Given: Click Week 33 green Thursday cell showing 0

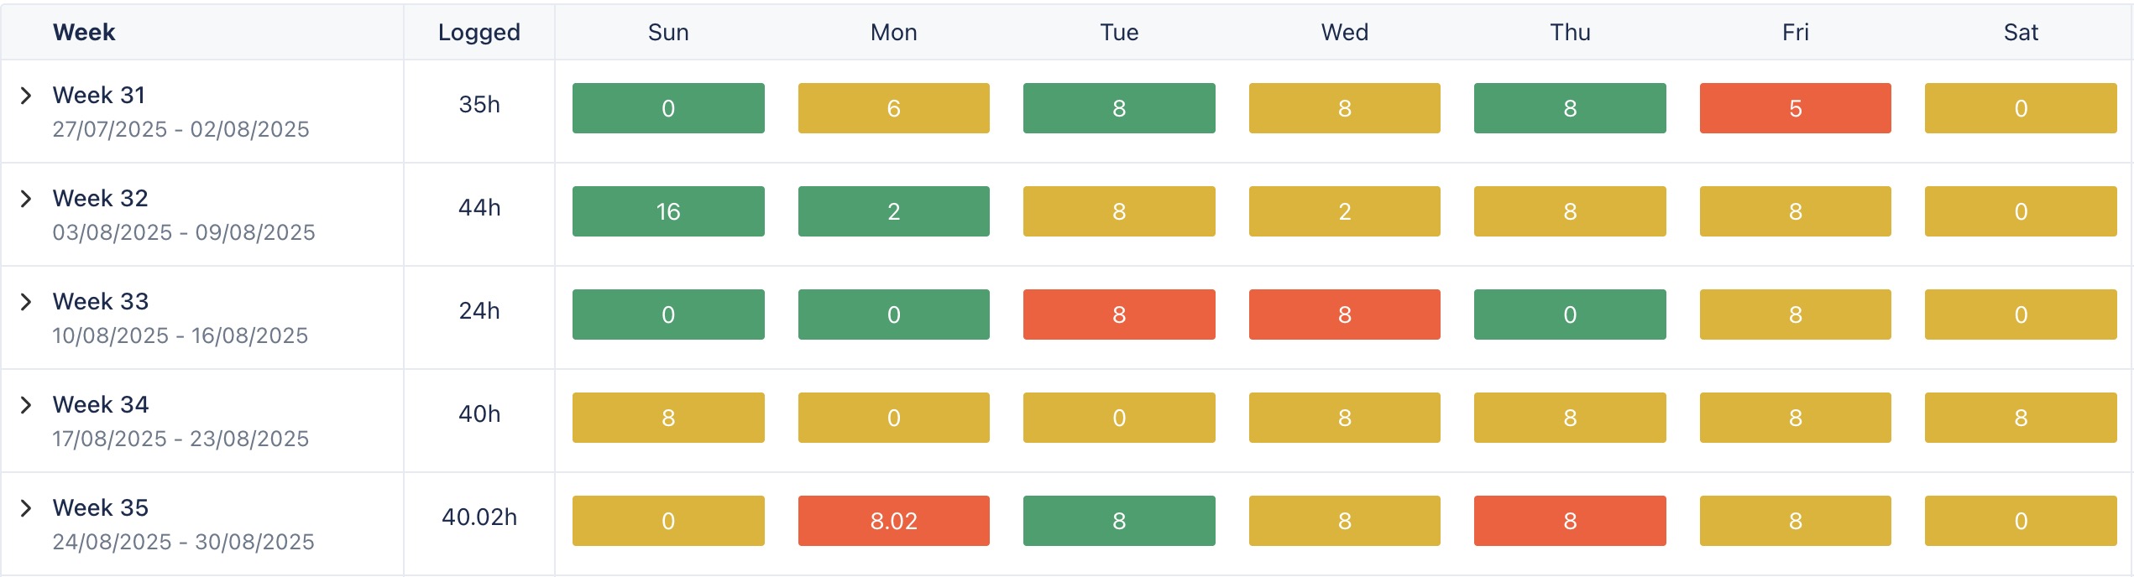Looking at the screenshot, I should (x=1570, y=314).
